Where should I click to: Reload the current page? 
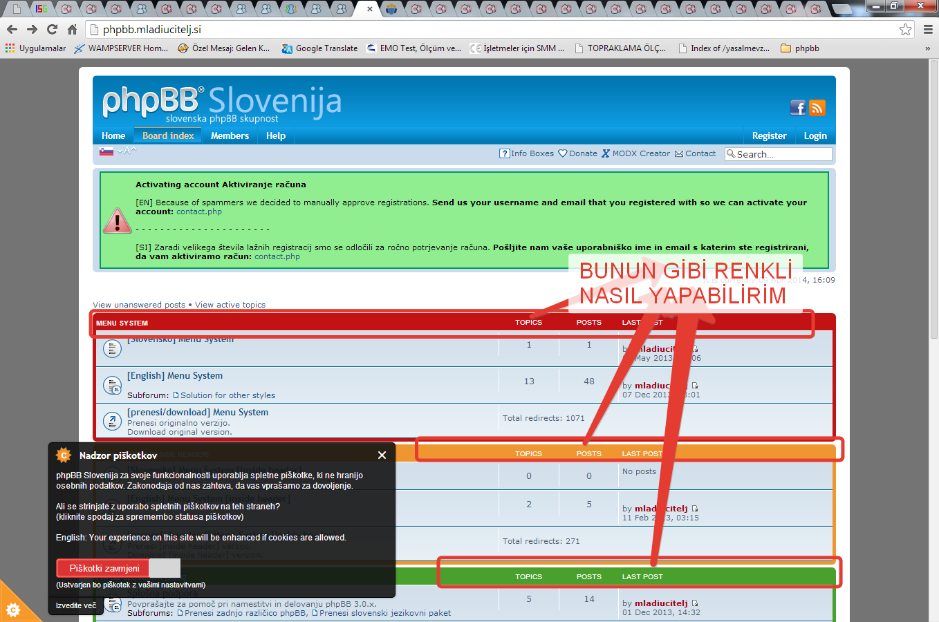point(52,29)
